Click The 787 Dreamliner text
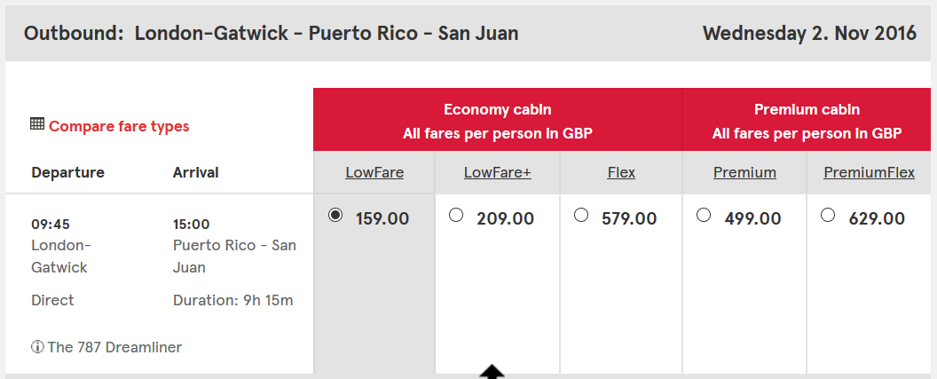937x379 pixels. [114, 347]
